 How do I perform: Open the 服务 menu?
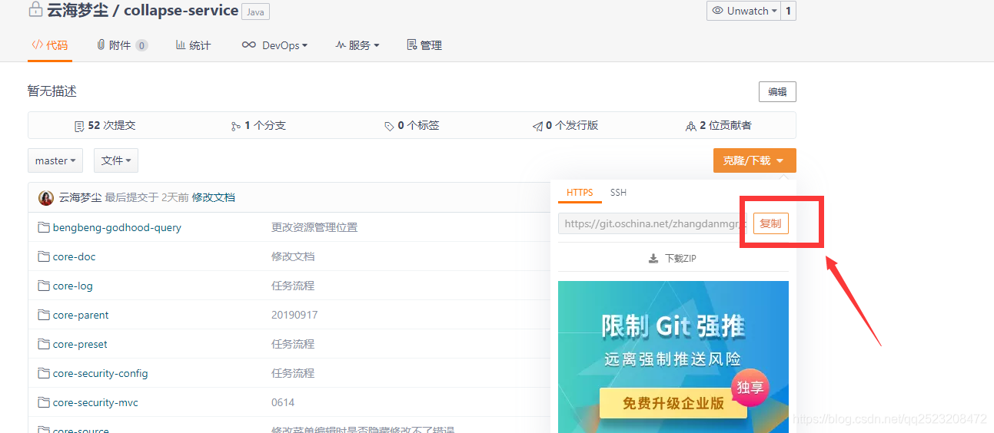357,45
